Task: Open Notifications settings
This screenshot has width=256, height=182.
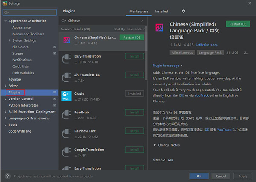Action: 22,60
